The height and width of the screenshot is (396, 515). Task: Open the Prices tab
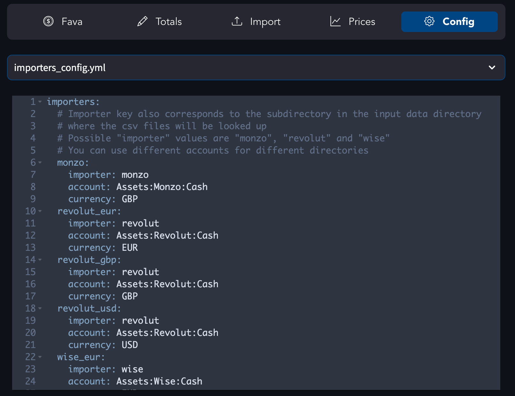tap(352, 22)
